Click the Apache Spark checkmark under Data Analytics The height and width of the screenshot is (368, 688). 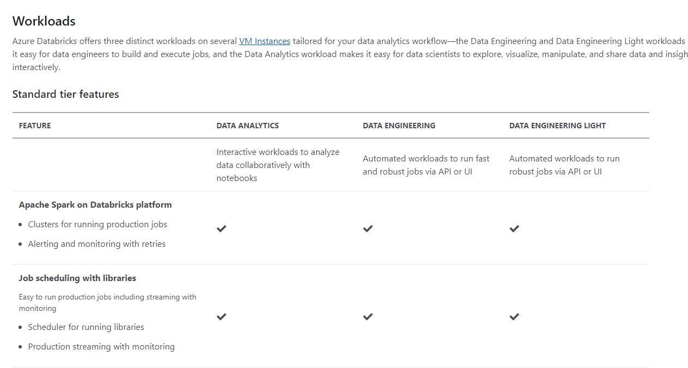[x=221, y=229]
